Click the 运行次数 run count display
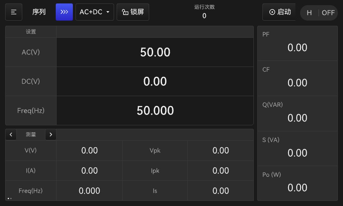343x206 pixels. point(205,12)
